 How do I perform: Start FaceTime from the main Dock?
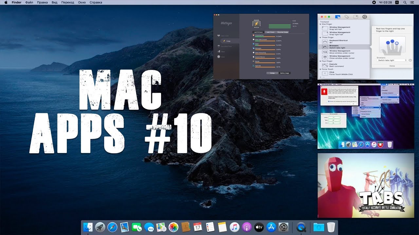pos(137,227)
